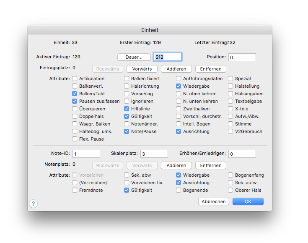308x243 pixels.
Task: Focus the Skalenplatz field
Action: click(x=154, y=154)
